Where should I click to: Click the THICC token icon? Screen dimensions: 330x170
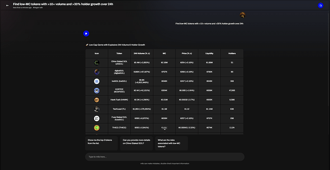click(97, 127)
